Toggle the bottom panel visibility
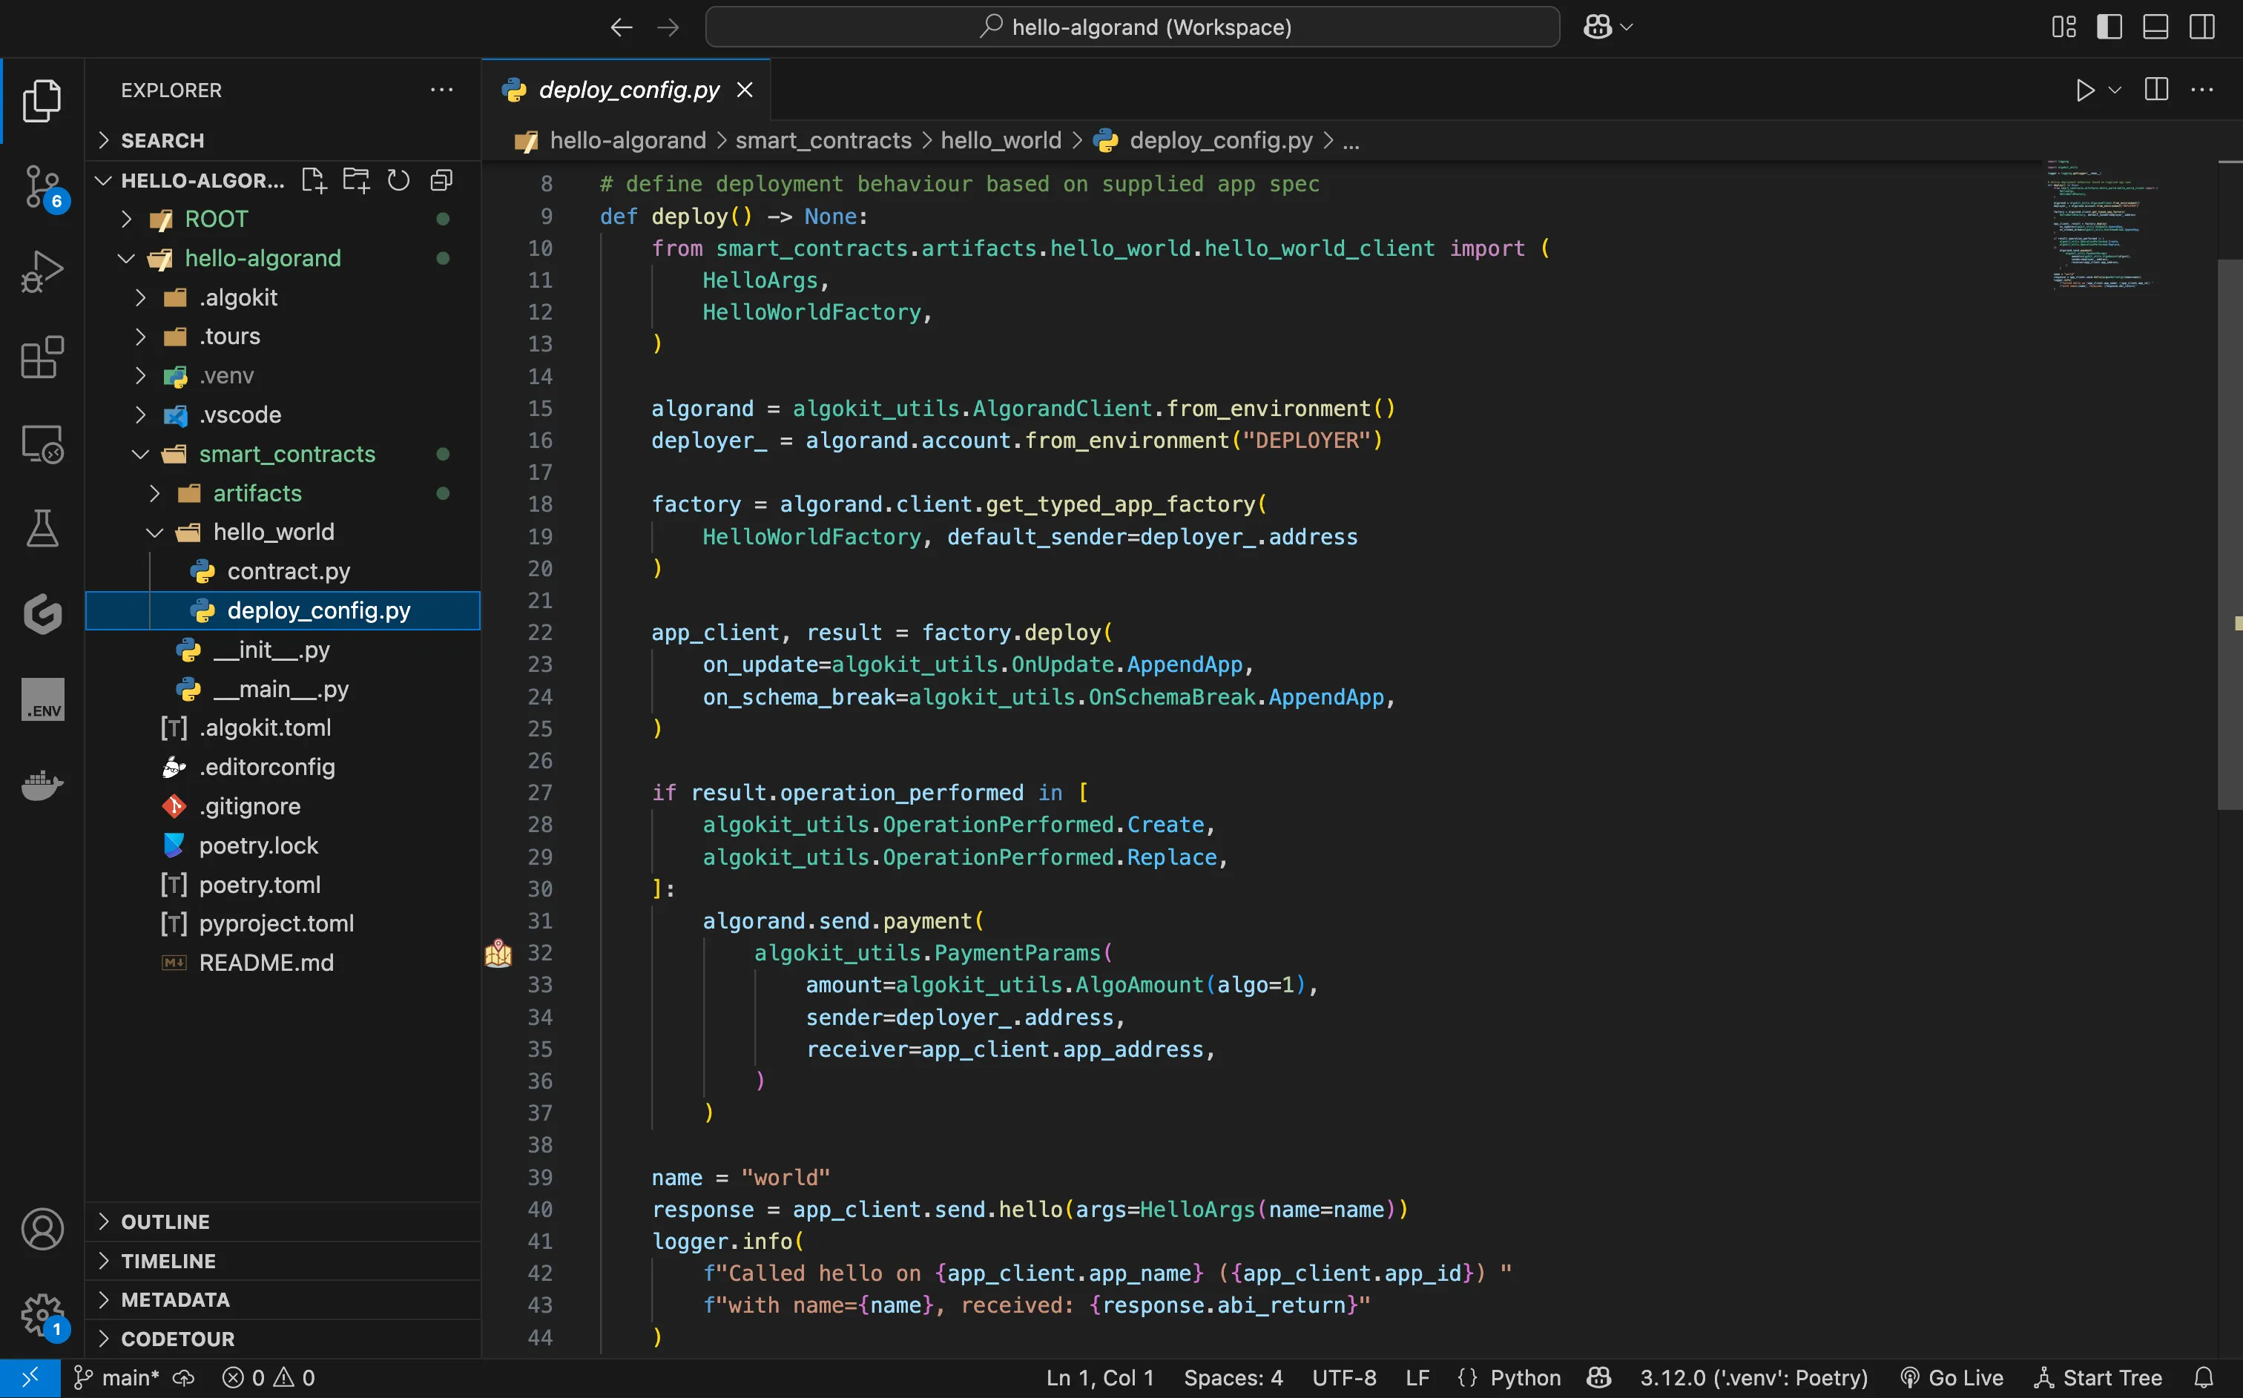Image resolution: width=2243 pixels, height=1398 pixels. [x=2155, y=27]
